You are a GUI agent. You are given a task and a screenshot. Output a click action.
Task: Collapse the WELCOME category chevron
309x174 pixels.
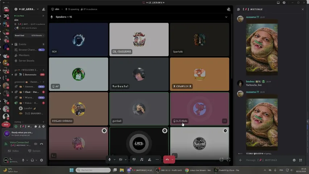[41, 70]
